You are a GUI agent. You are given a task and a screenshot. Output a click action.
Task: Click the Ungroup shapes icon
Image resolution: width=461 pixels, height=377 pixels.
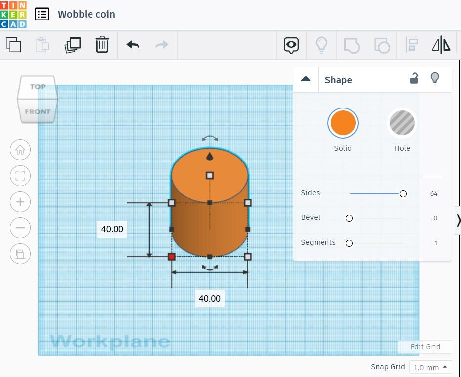pyautogui.click(x=382, y=46)
